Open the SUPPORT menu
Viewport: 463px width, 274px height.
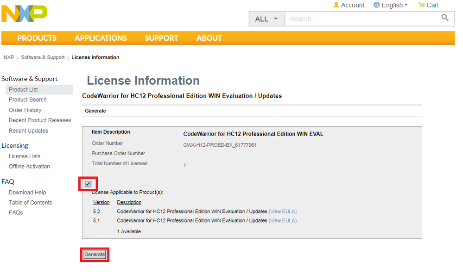(161, 38)
